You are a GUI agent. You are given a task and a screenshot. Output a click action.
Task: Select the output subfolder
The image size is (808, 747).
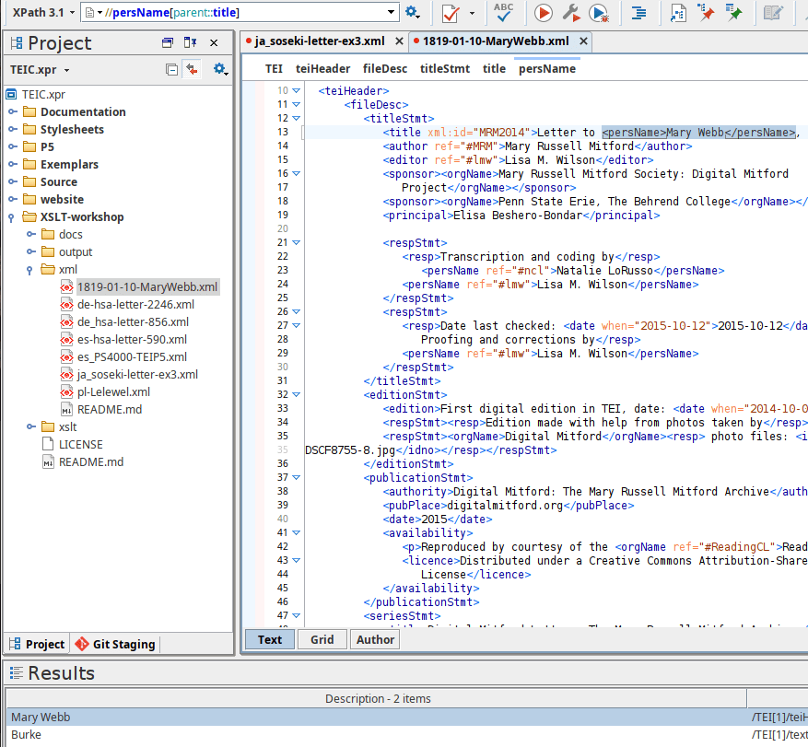tap(76, 252)
